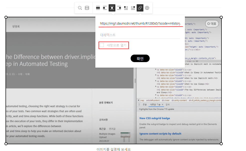The height and width of the screenshot is (151, 246).
Task: Click the 인기글 tab text
Action: [x=112, y=129]
